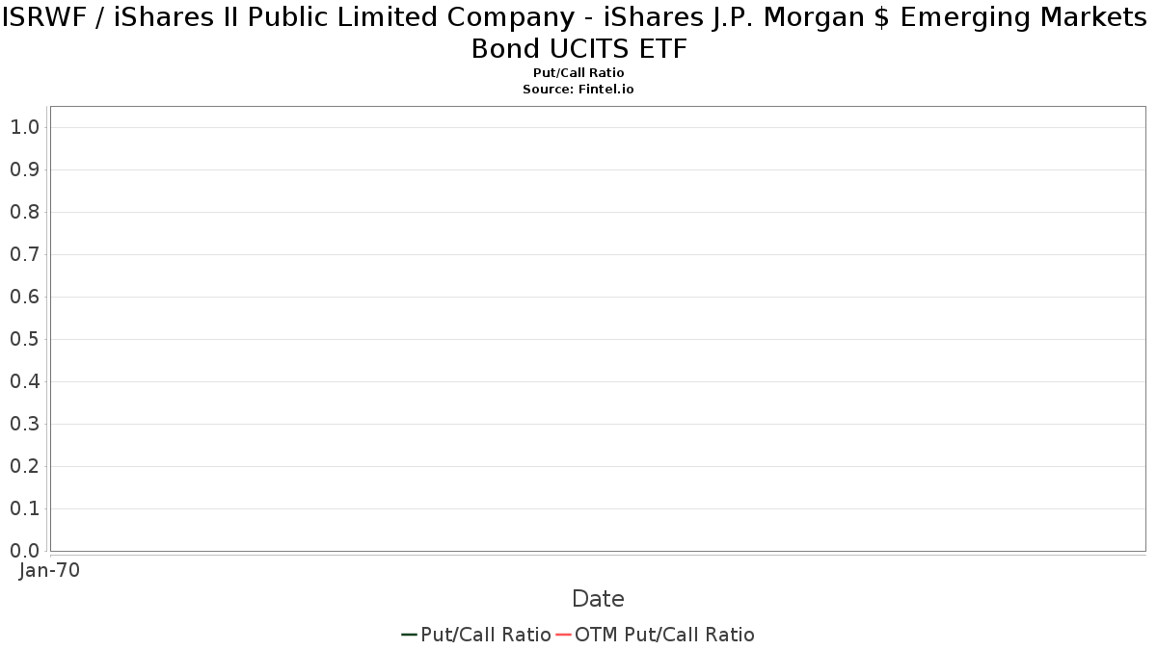Click the 'Date' x-axis title
The width and height of the screenshot is (1157, 650).
point(598,599)
